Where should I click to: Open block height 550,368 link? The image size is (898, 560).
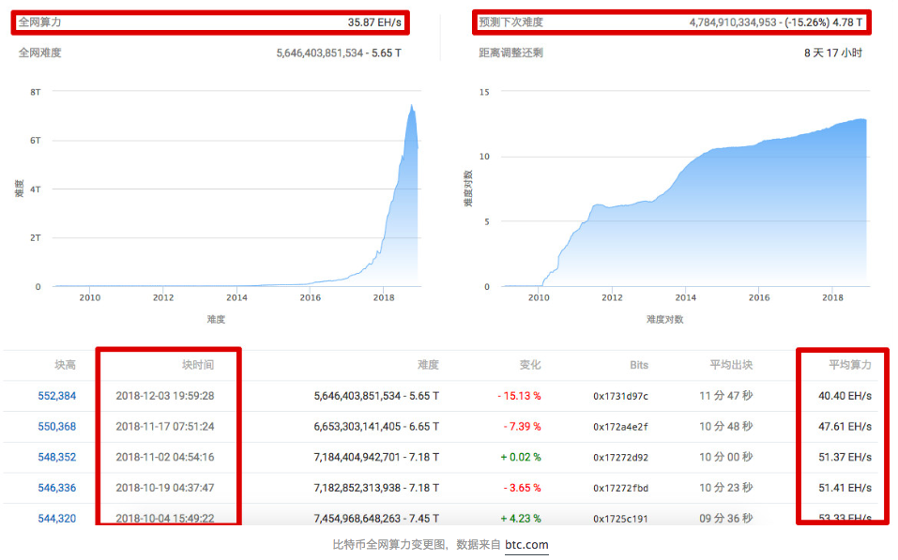pos(56,427)
